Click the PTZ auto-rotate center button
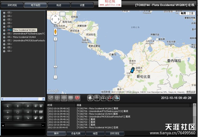This screenshot has width=198, height=137. pos(18,112)
